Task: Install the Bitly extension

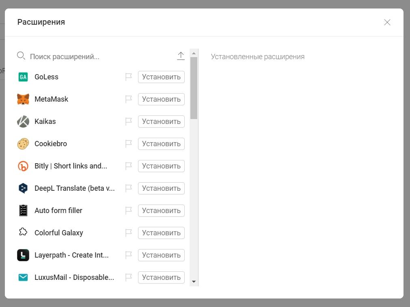Action: [161, 166]
